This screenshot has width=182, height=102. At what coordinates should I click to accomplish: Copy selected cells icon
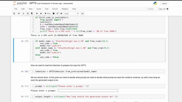pyautogui.click(x=28, y=14)
